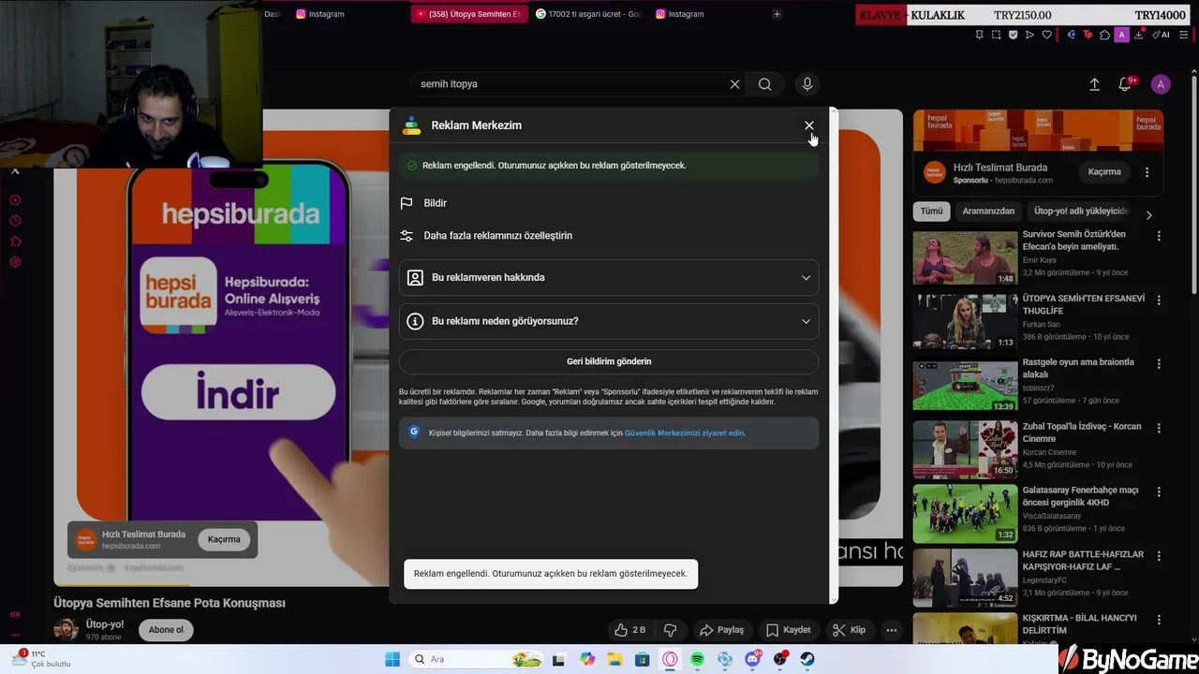Open Rastgele oyun ama braiontla video
The width and height of the screenshot is (1199, 674).
point(1078,368)
